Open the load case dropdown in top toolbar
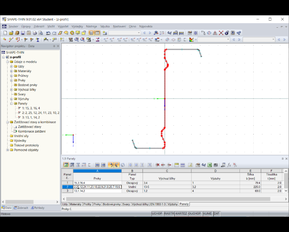This screenshot has width=289, height=232. (138, 33)
